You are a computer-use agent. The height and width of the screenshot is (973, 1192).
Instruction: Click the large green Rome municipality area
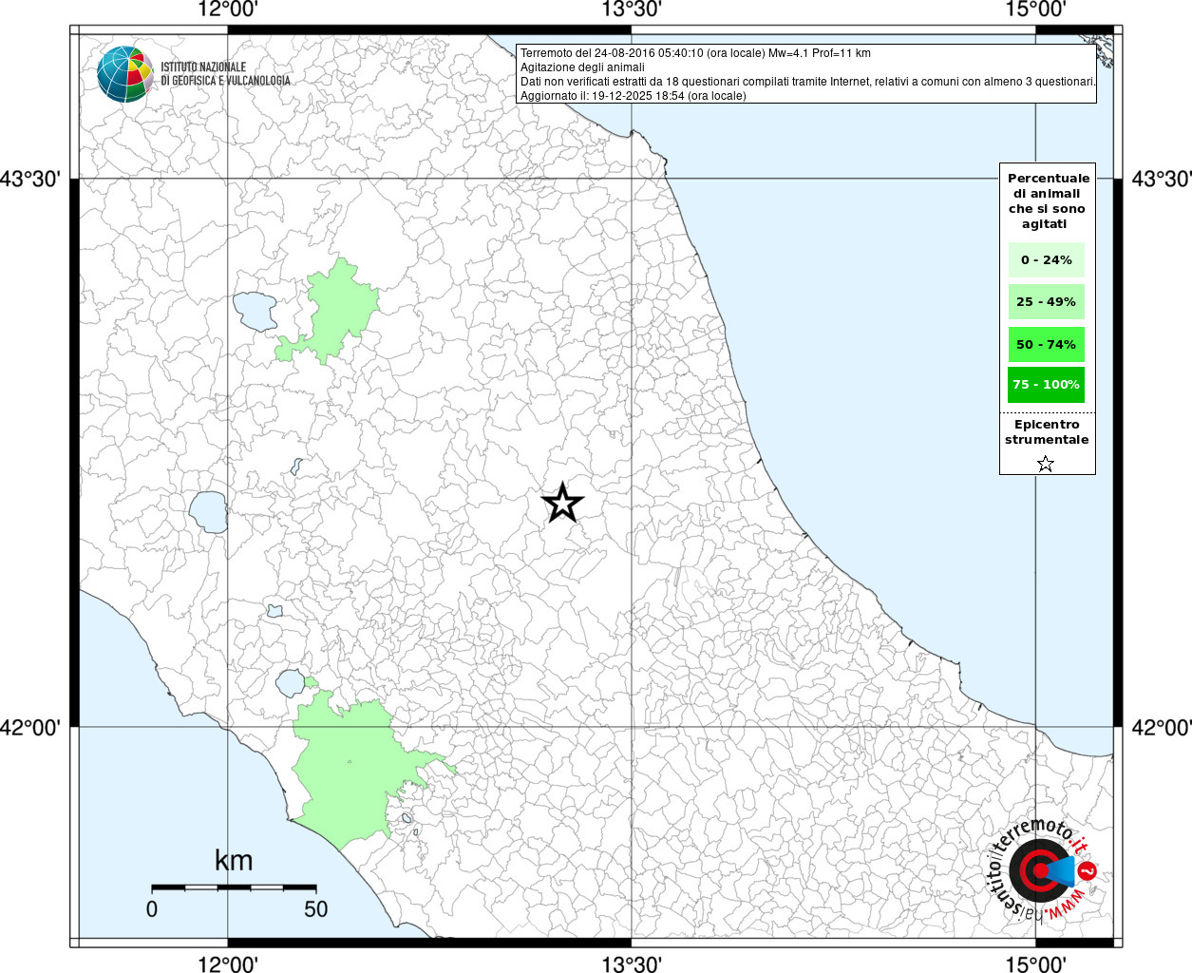click(347, 770)
